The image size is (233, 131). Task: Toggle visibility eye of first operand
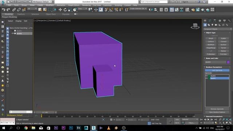pyautogui.click(x=206, y=76)
